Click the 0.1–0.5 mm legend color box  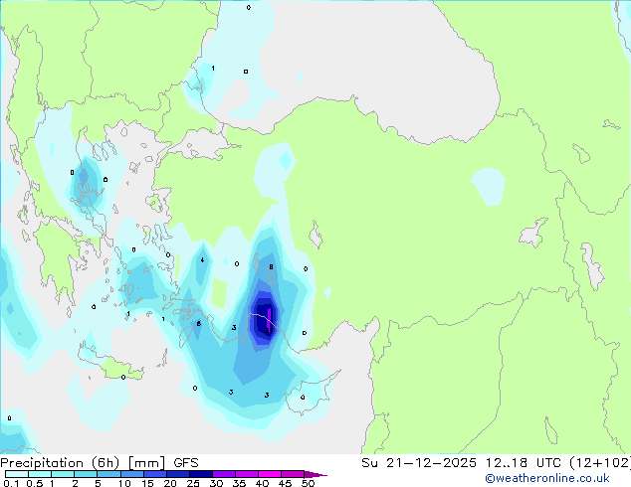click(x=17, y=474)
